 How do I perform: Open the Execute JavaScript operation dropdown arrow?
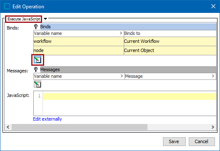click(x=45, y=19)
